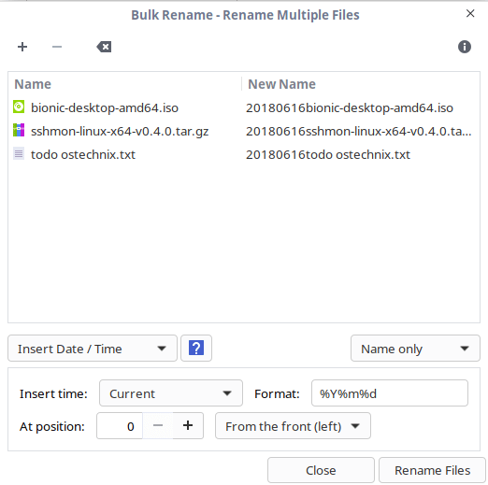Click the Rename Files button

pos(432,470)
